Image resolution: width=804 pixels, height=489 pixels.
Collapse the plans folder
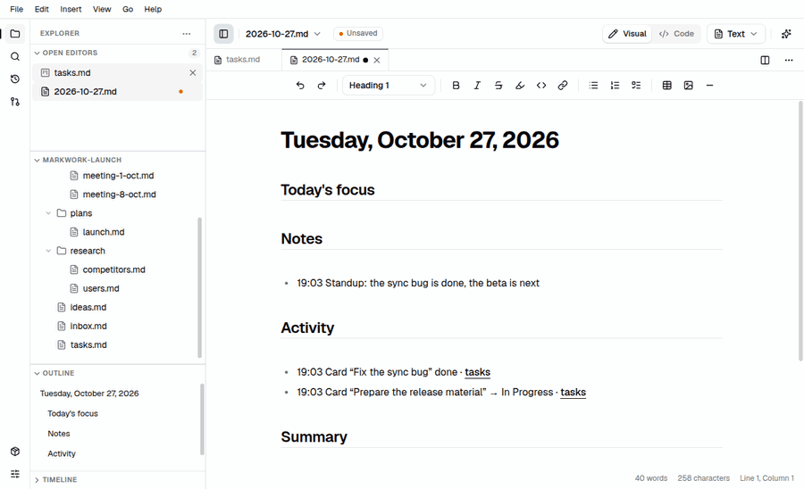click(48, 213)
